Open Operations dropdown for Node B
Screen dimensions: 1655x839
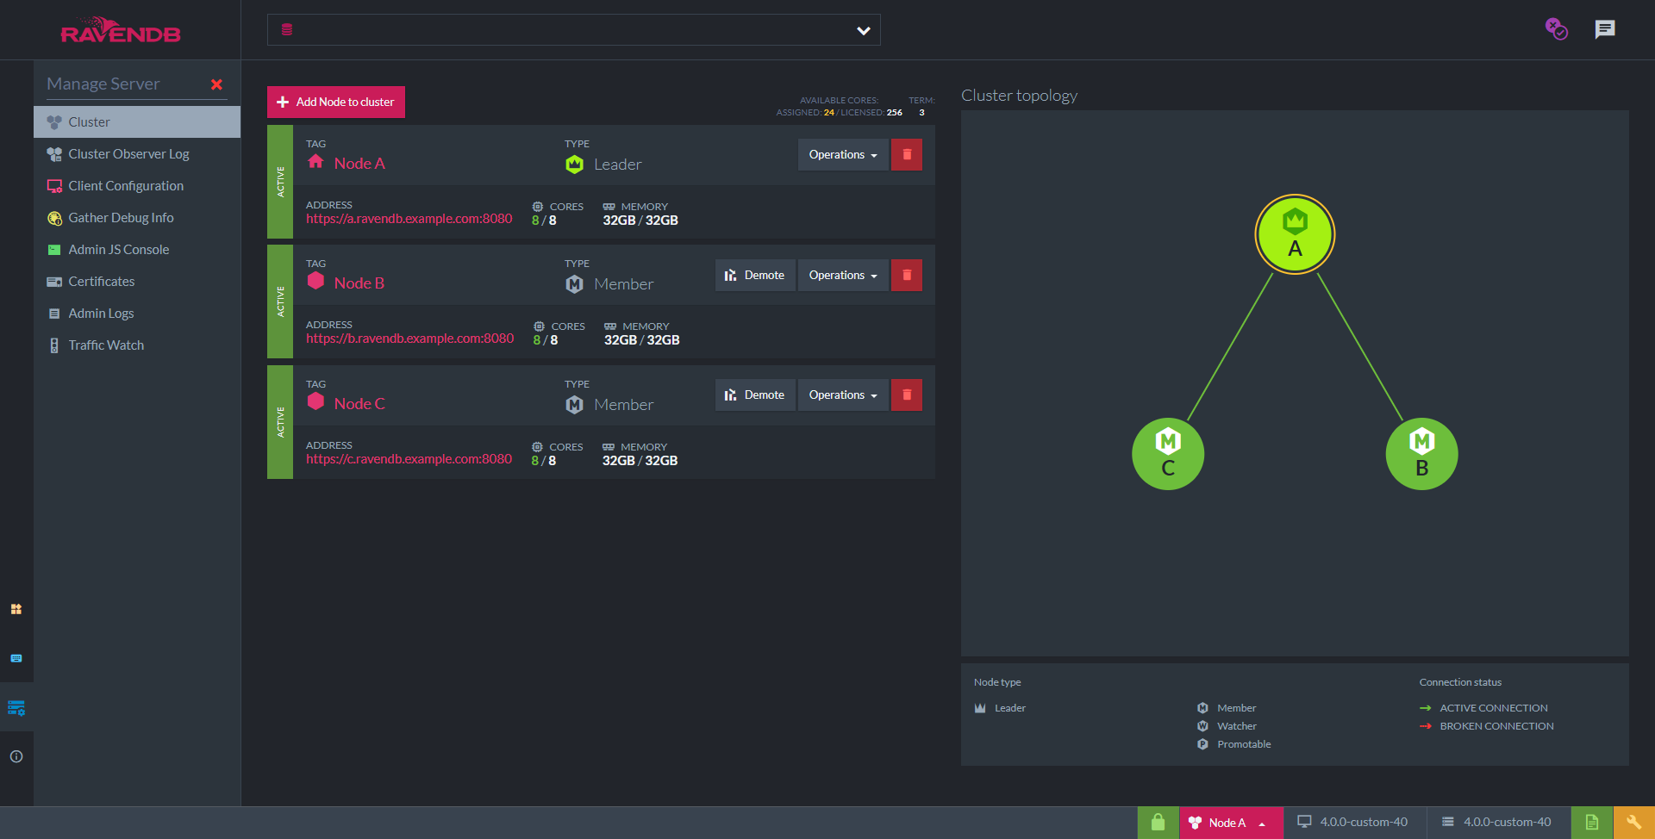click(842, 276)
